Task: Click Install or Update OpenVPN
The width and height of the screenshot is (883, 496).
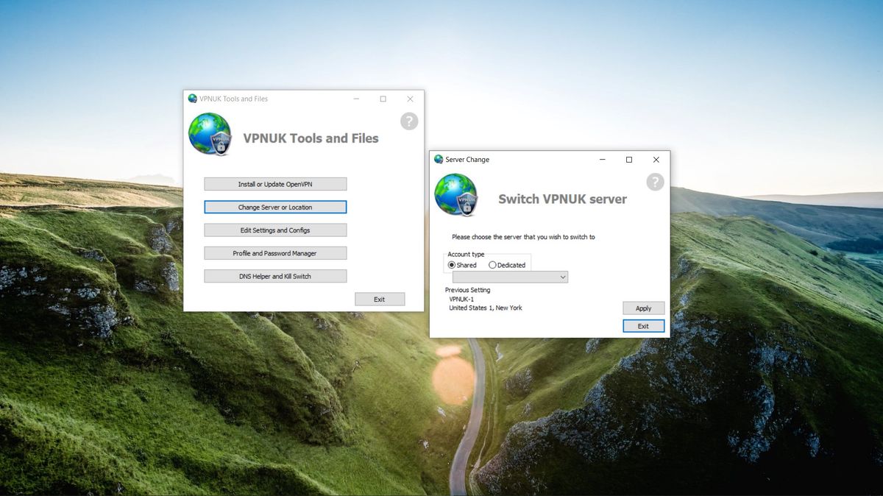Action: coord(274,183)
